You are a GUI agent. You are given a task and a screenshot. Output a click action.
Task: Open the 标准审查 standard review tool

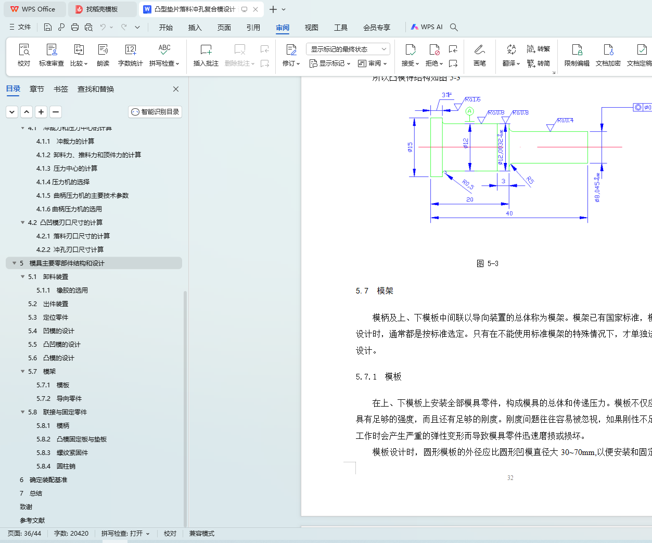click(52, 55)
